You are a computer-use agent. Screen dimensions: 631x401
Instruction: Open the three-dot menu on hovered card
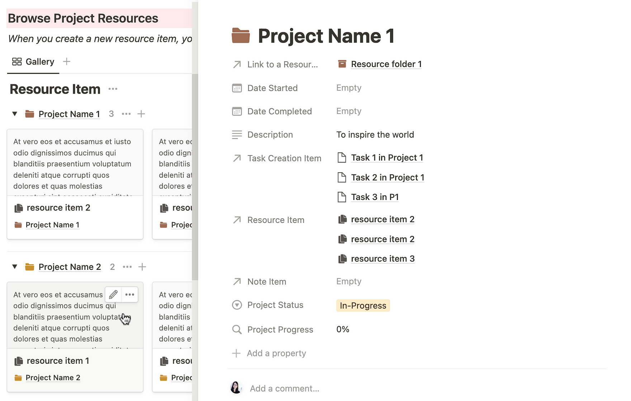130,295
